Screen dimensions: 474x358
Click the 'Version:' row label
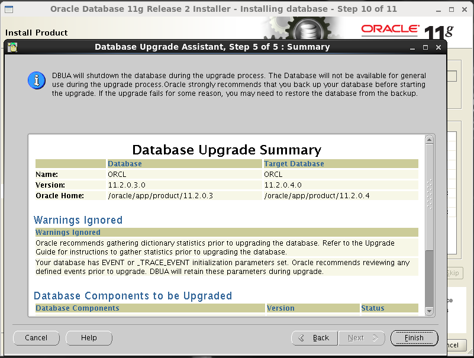50,185
